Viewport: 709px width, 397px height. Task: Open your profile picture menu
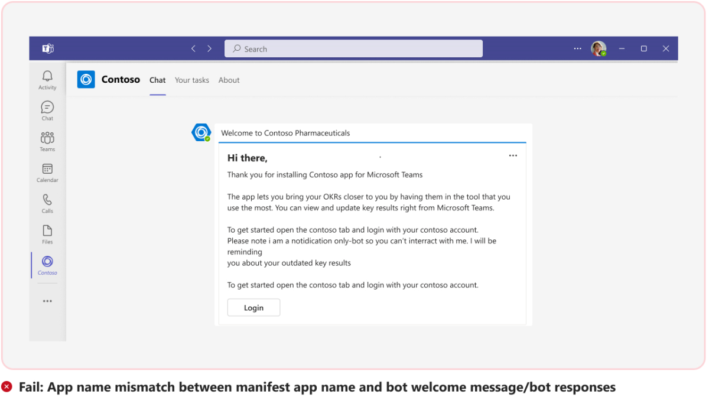[599, 48]
